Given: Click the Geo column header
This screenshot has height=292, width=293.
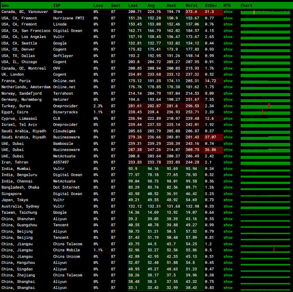Looking at the screenshot, I should (5, 5).
